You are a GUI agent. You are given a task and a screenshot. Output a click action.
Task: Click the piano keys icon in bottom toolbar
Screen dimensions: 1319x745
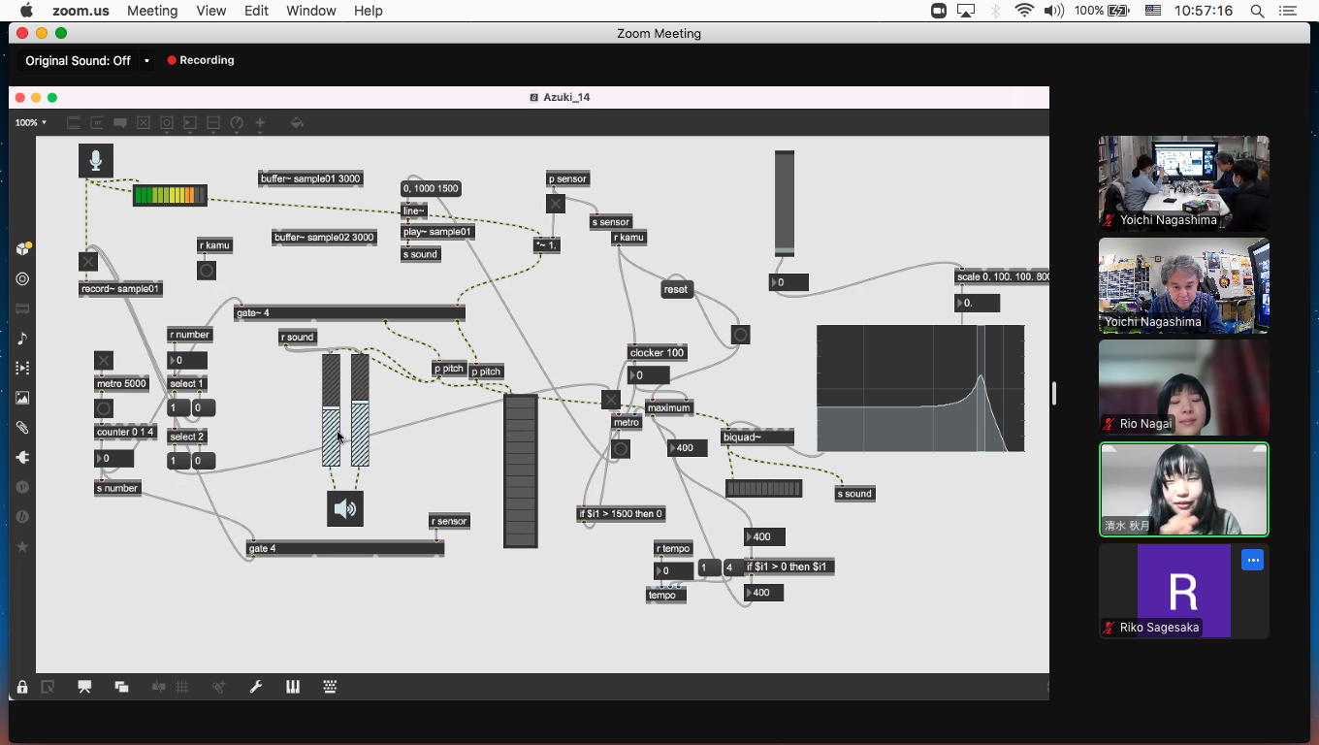[x=293, y=687]
